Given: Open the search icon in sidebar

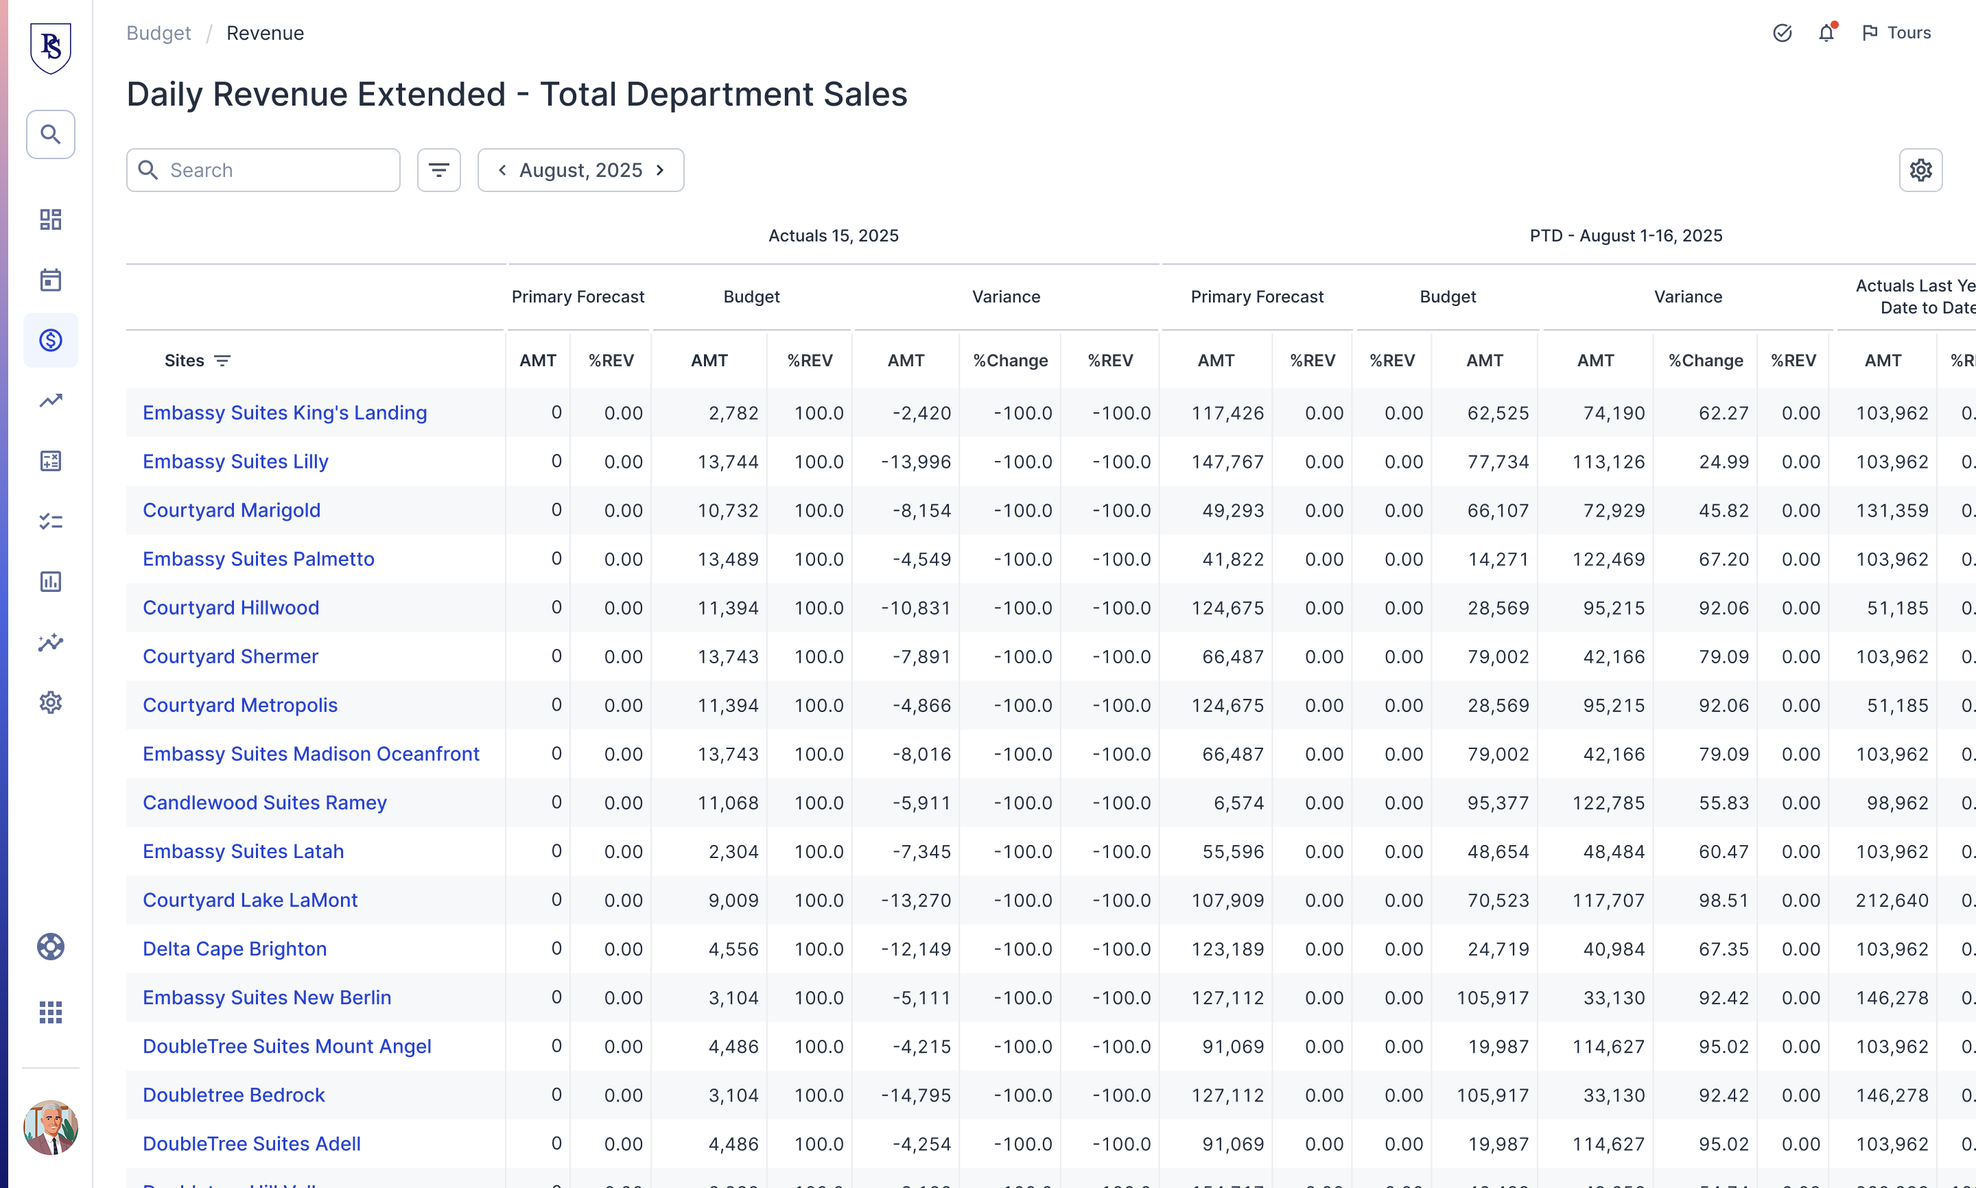Looking at the screenshot, I should 51,134.
